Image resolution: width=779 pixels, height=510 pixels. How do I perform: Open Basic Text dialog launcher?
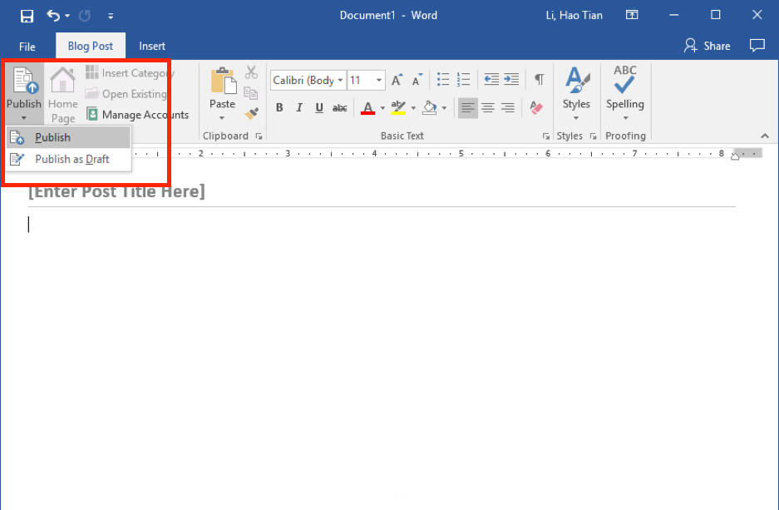(x=546, y=136)
